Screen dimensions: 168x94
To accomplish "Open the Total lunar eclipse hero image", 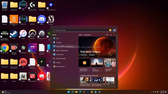I will click(97, 47).
